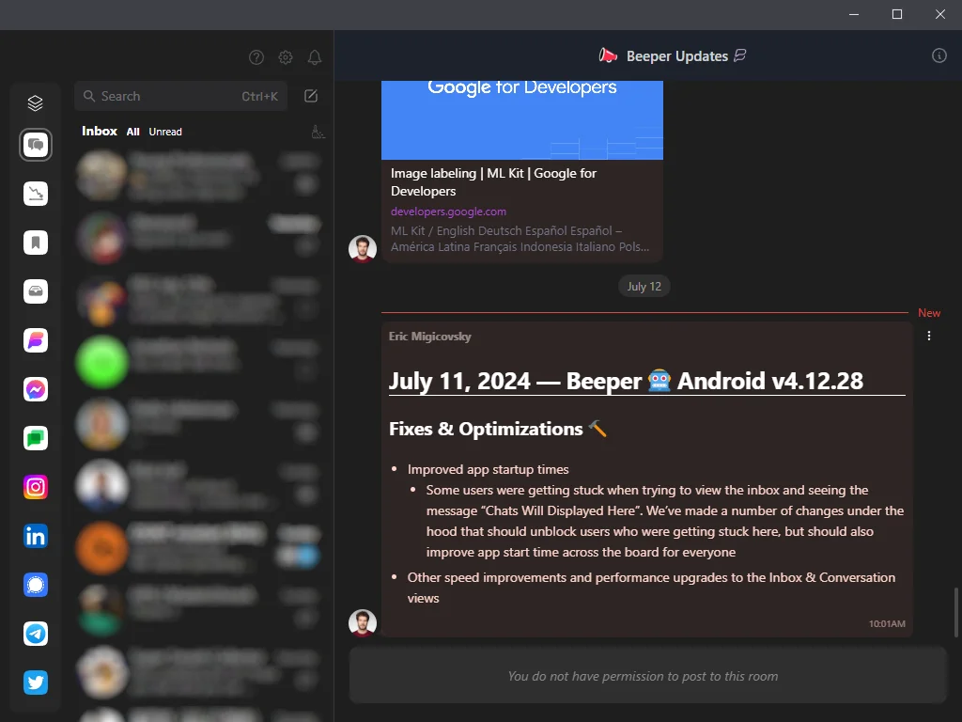Click Eric Migicovsky's avatar thumbnail

point(363,622)
